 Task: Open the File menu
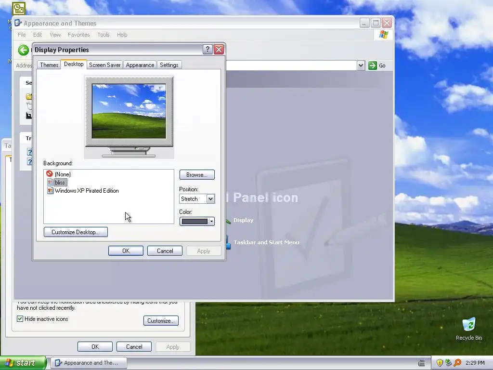(22, 35)
